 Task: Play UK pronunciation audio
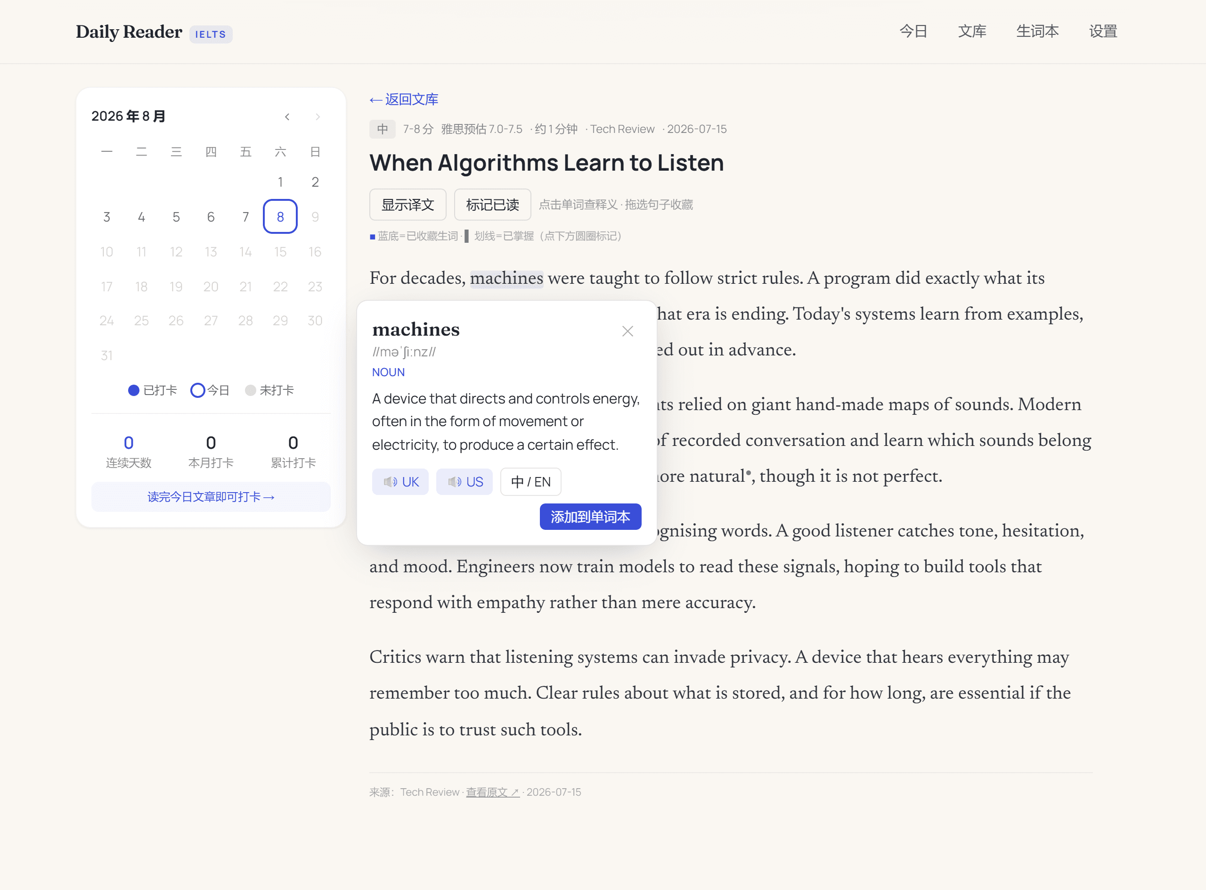click(400, 482)
